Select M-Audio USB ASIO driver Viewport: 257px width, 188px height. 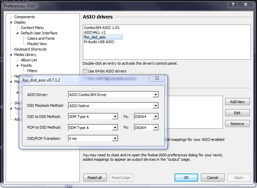point(99,42)
